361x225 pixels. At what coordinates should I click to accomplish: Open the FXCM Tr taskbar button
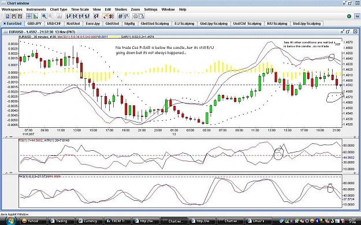pos(118,221)
